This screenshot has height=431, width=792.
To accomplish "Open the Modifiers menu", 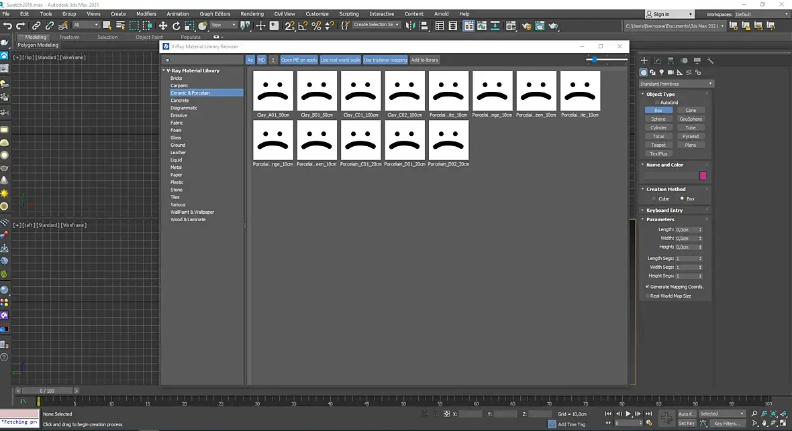I will pos(146,13).
